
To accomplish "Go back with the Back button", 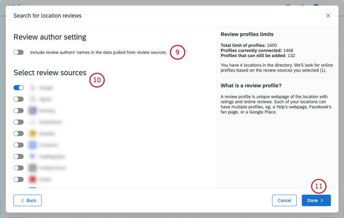I will [28, 201].
